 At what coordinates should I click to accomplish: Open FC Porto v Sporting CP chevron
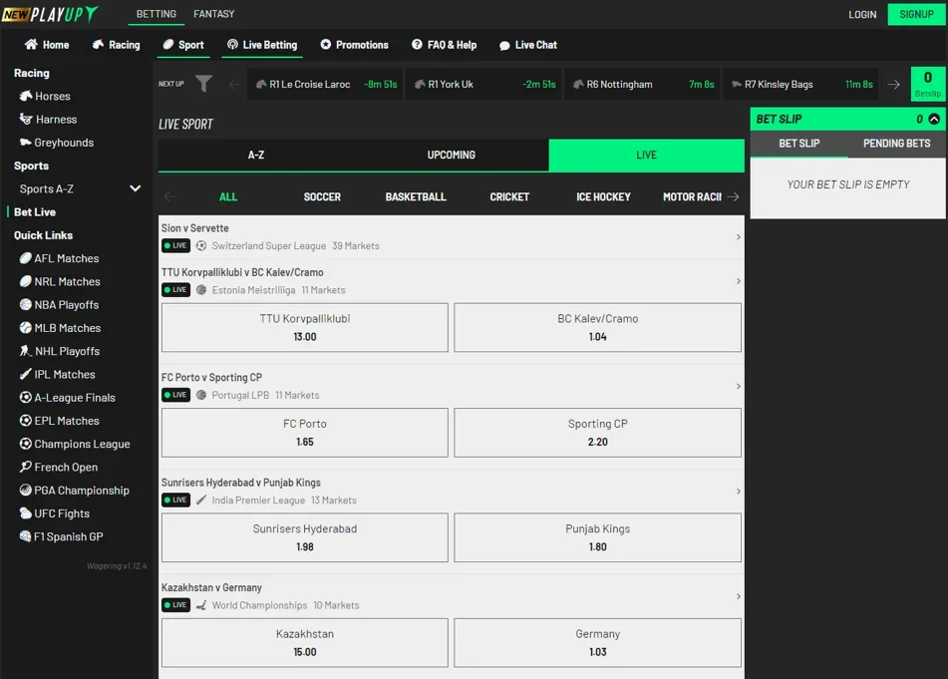[739, 386]
